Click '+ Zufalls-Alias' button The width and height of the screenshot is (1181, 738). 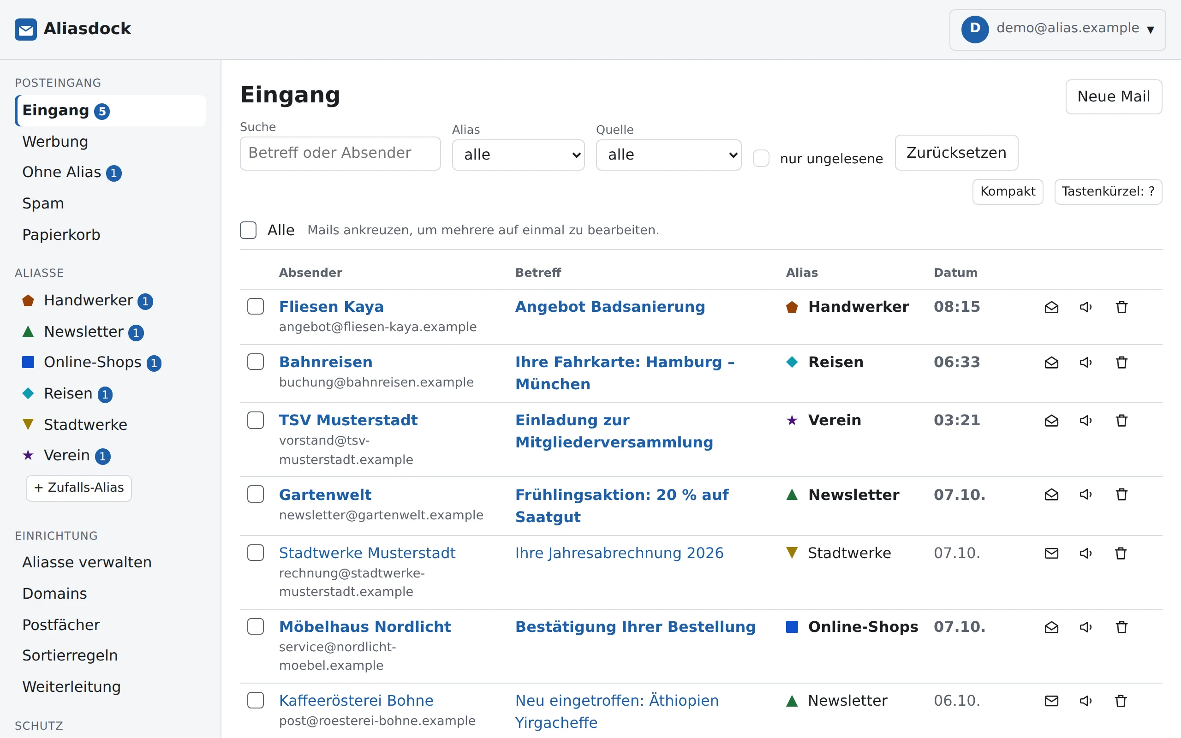coord(78,488)
